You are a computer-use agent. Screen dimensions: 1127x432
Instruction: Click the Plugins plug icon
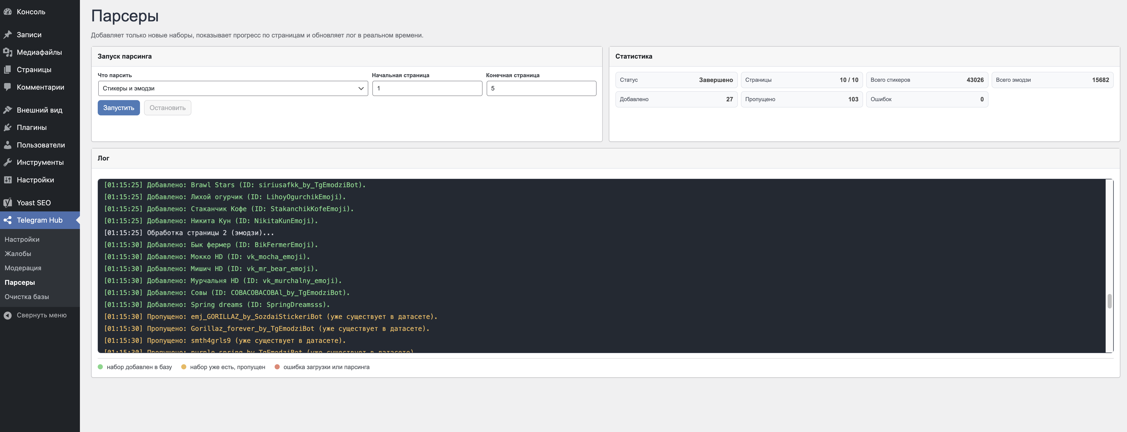pyautogui.click(x=7, y=127)
